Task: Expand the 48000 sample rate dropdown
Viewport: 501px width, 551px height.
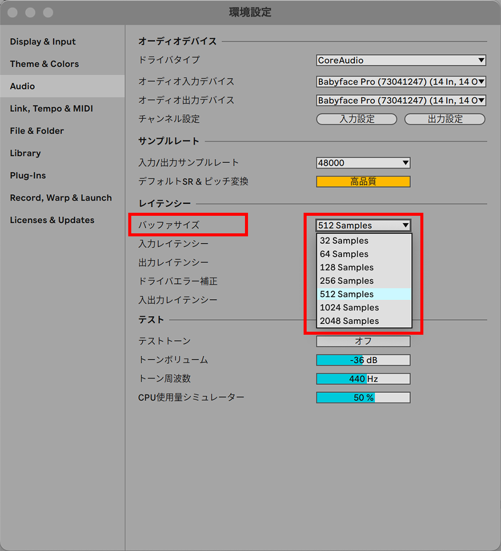Action: pos(363,163)
